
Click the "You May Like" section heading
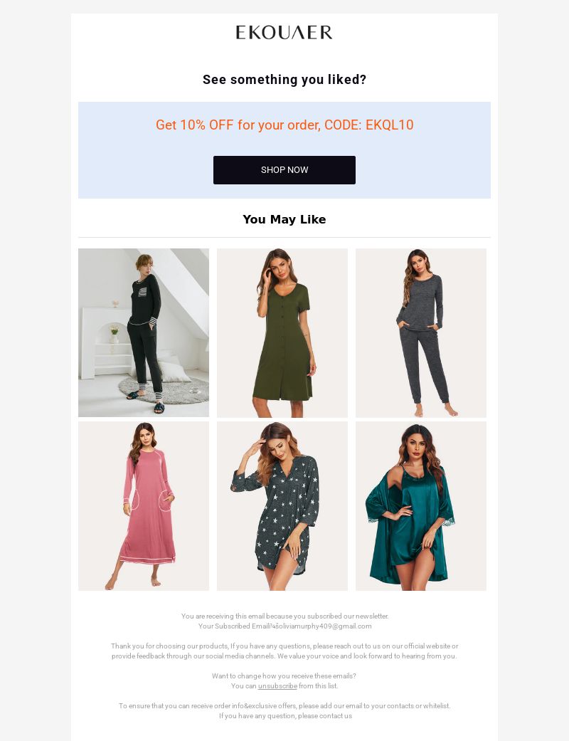284,219
